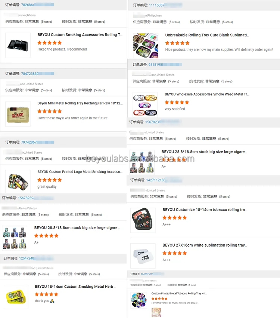Click 'BEYOU 18*14cm Custom Smoking Metal Herb' title
Screen dimensions: 280x318
coord(75,287)
